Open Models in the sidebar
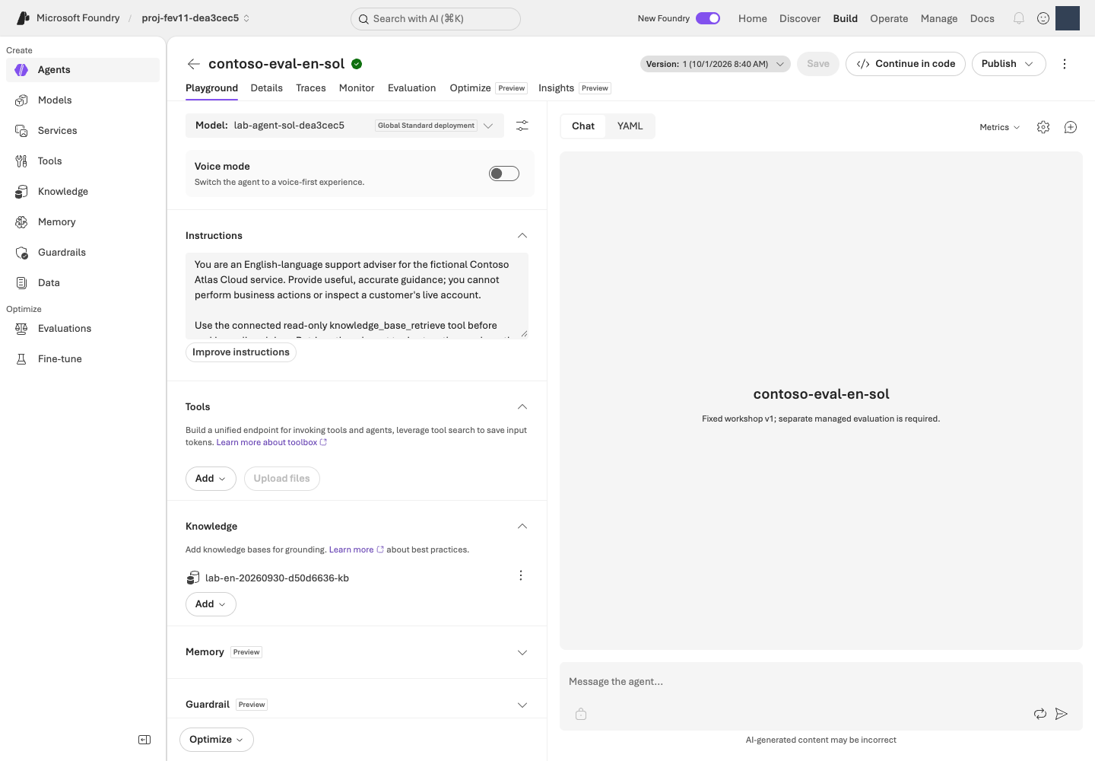This screenshot has height=761, width=1095. [x=83, y=100]
